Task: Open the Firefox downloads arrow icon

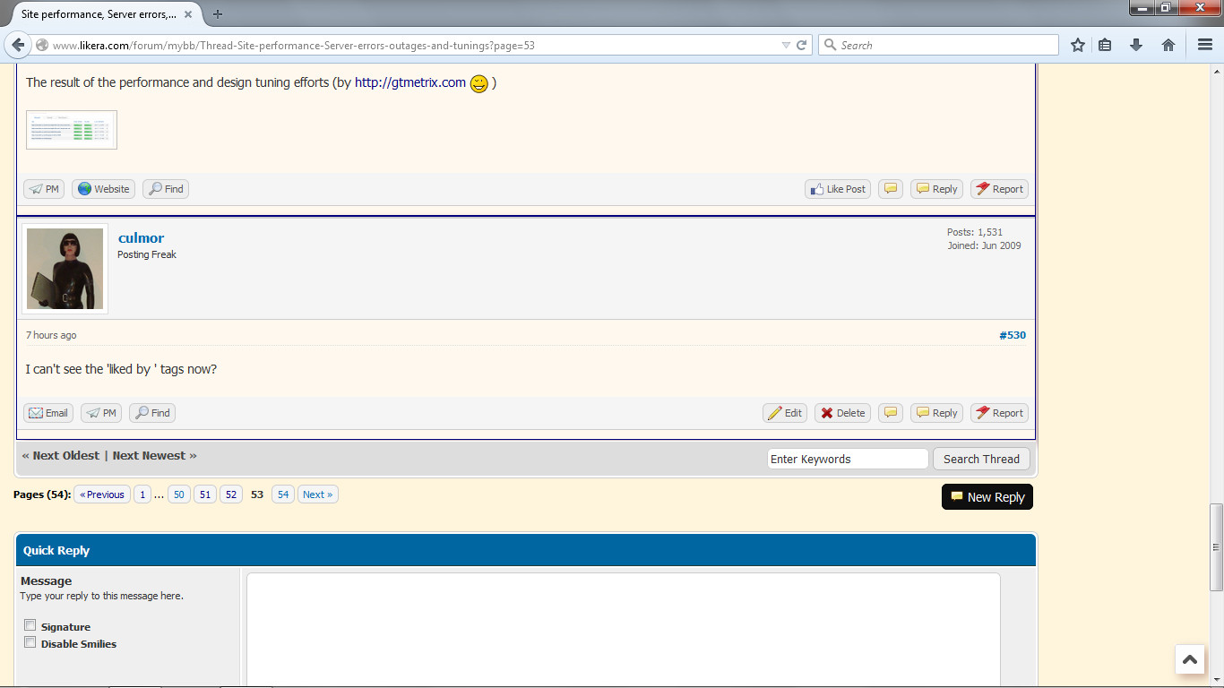Action: click(1136, 45)
